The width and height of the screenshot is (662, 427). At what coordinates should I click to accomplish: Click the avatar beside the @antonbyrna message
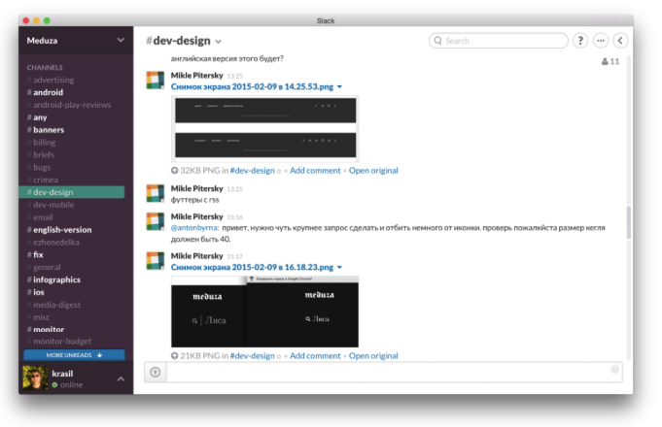155,221
